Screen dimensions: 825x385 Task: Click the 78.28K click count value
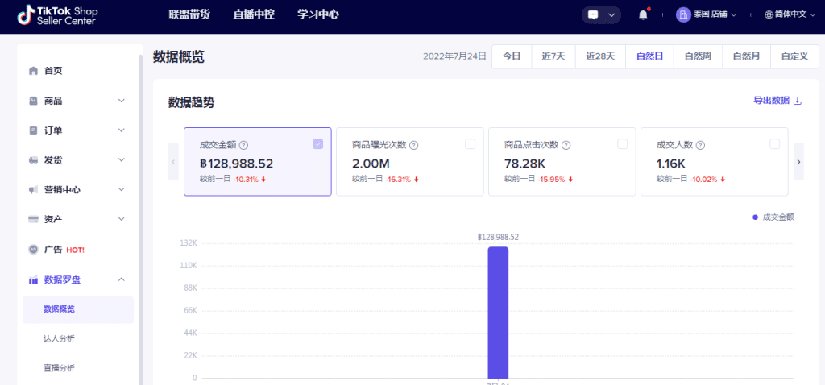pos(527,163)
